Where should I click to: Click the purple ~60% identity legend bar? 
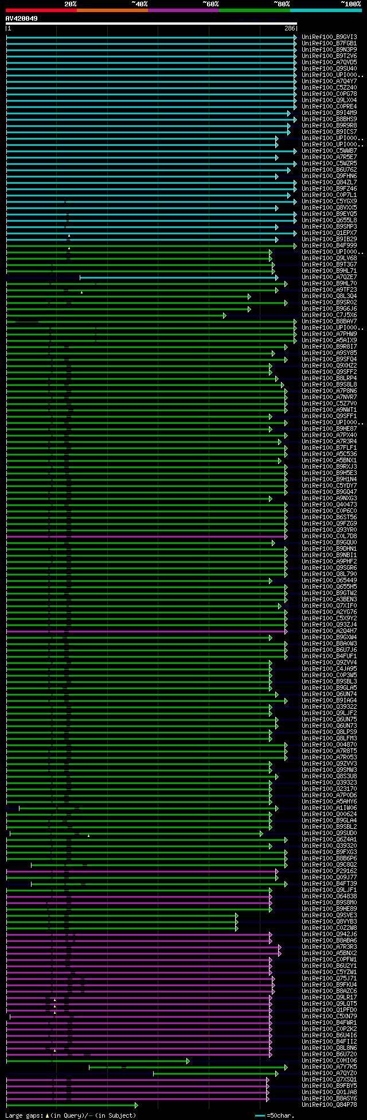[x=183, y=10]
